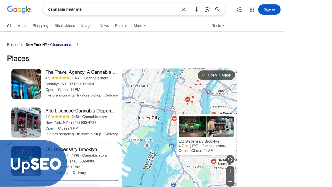The width and height of the screenshot is (332, 187).
Task: Click OC Dispensary Brooklyn name in map popup
Action: pyautogui.click(x=199, y=141)
